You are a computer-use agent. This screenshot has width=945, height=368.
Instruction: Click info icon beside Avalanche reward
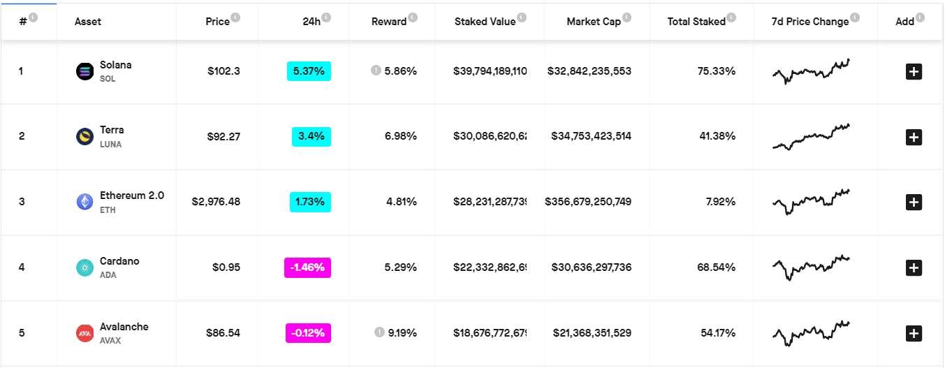(x=379, y=332)
